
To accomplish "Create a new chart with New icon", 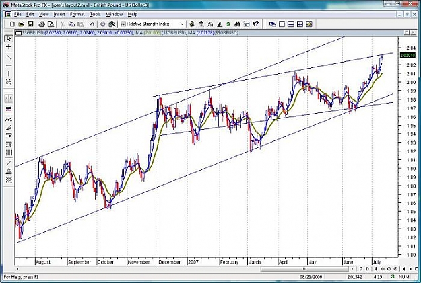I will pos(12,24).
